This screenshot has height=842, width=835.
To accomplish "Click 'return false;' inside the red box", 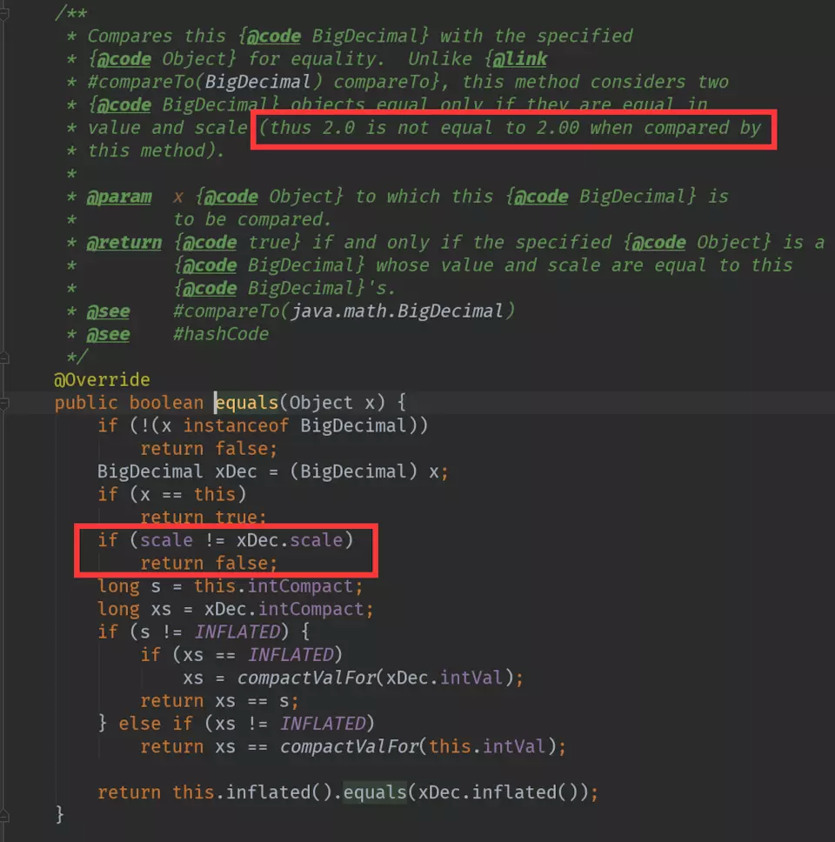I will pos(209,564).
